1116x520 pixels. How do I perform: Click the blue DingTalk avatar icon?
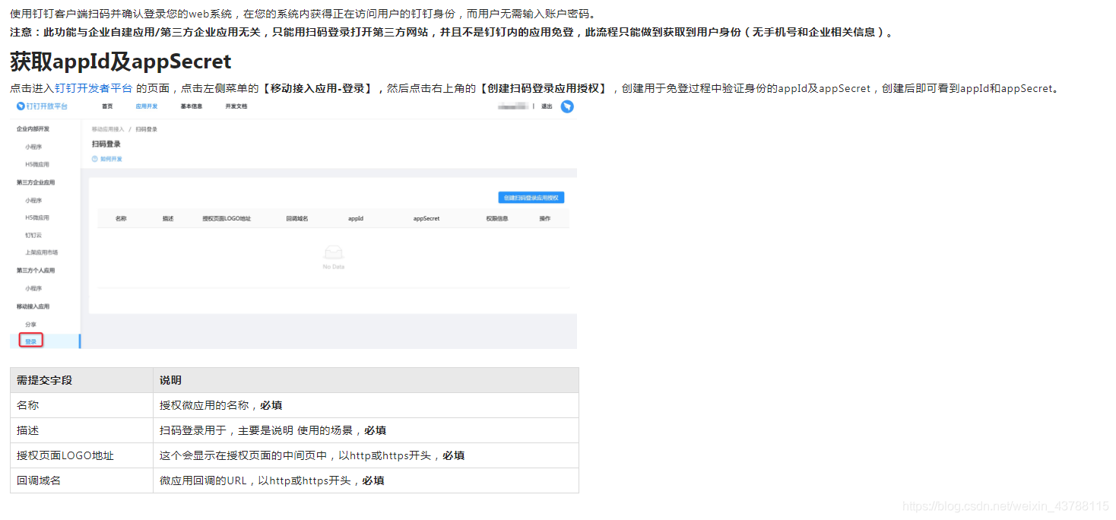coord(567,106)
